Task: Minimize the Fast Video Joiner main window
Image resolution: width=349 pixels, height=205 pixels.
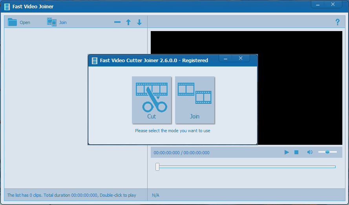Action: (318, 4)
